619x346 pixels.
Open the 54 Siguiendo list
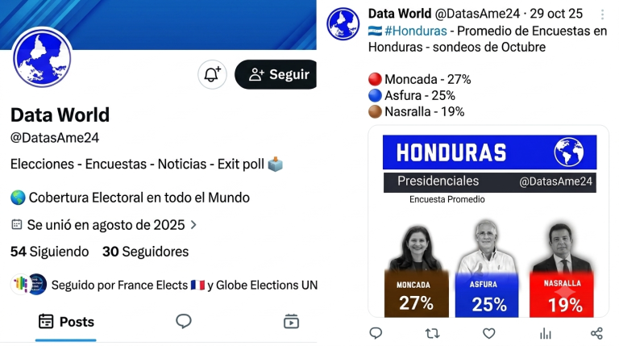click(50, 252)
